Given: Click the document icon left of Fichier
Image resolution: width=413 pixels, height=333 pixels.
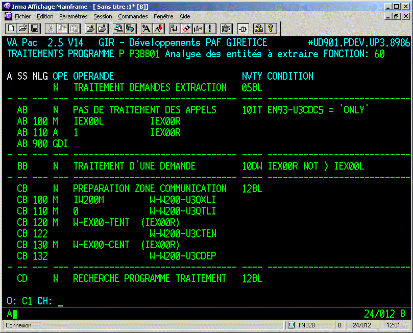Looking at the screenshot, I should 8,16.
